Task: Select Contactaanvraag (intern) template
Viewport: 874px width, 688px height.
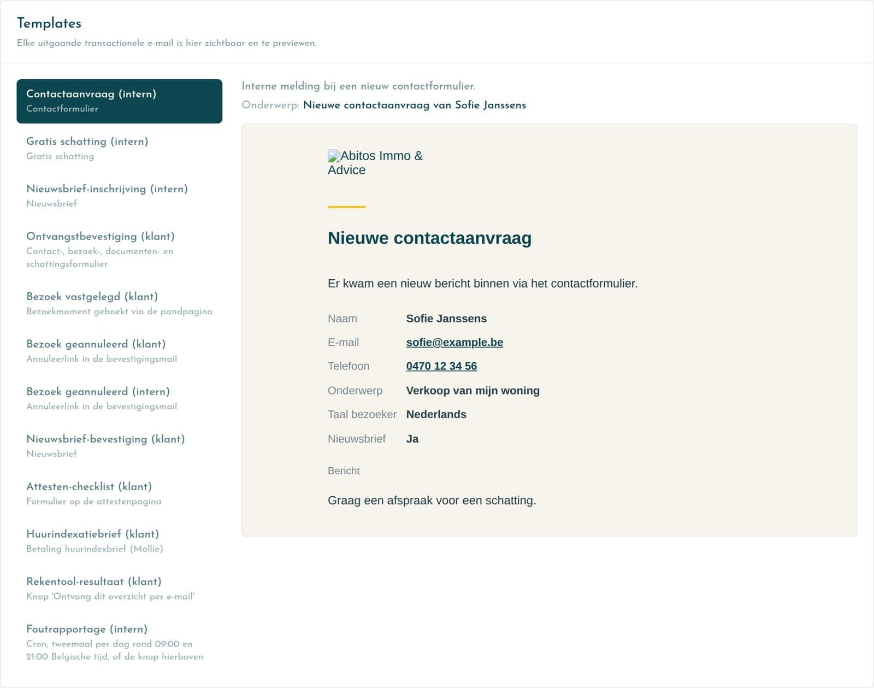Action: click(x=120, y=101)
